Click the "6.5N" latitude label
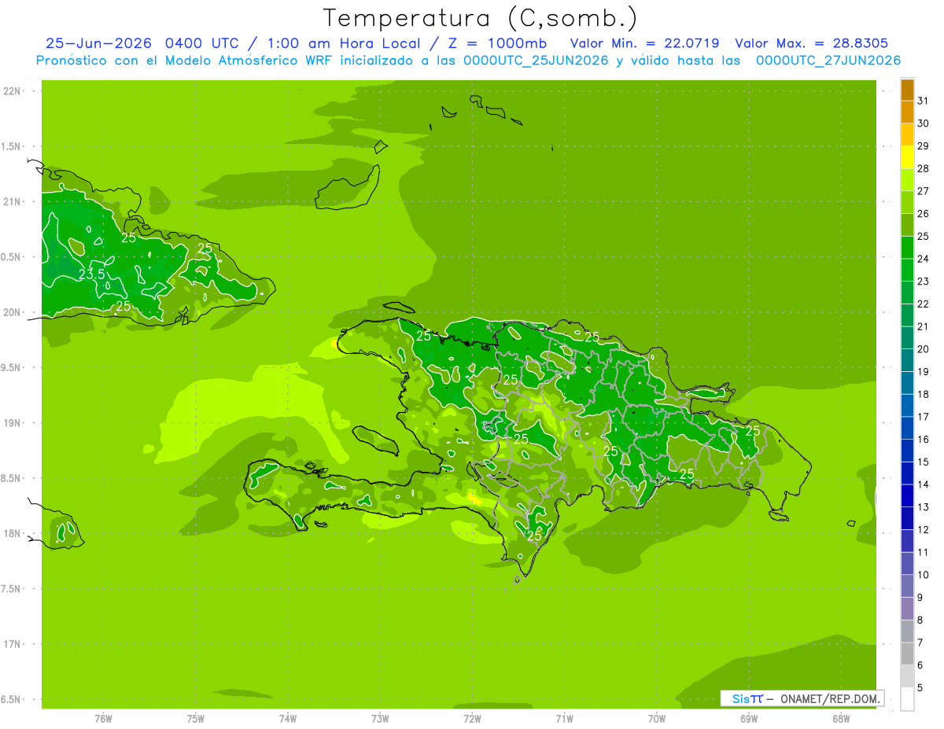This screenshot has height=729, width=944. 12,699
